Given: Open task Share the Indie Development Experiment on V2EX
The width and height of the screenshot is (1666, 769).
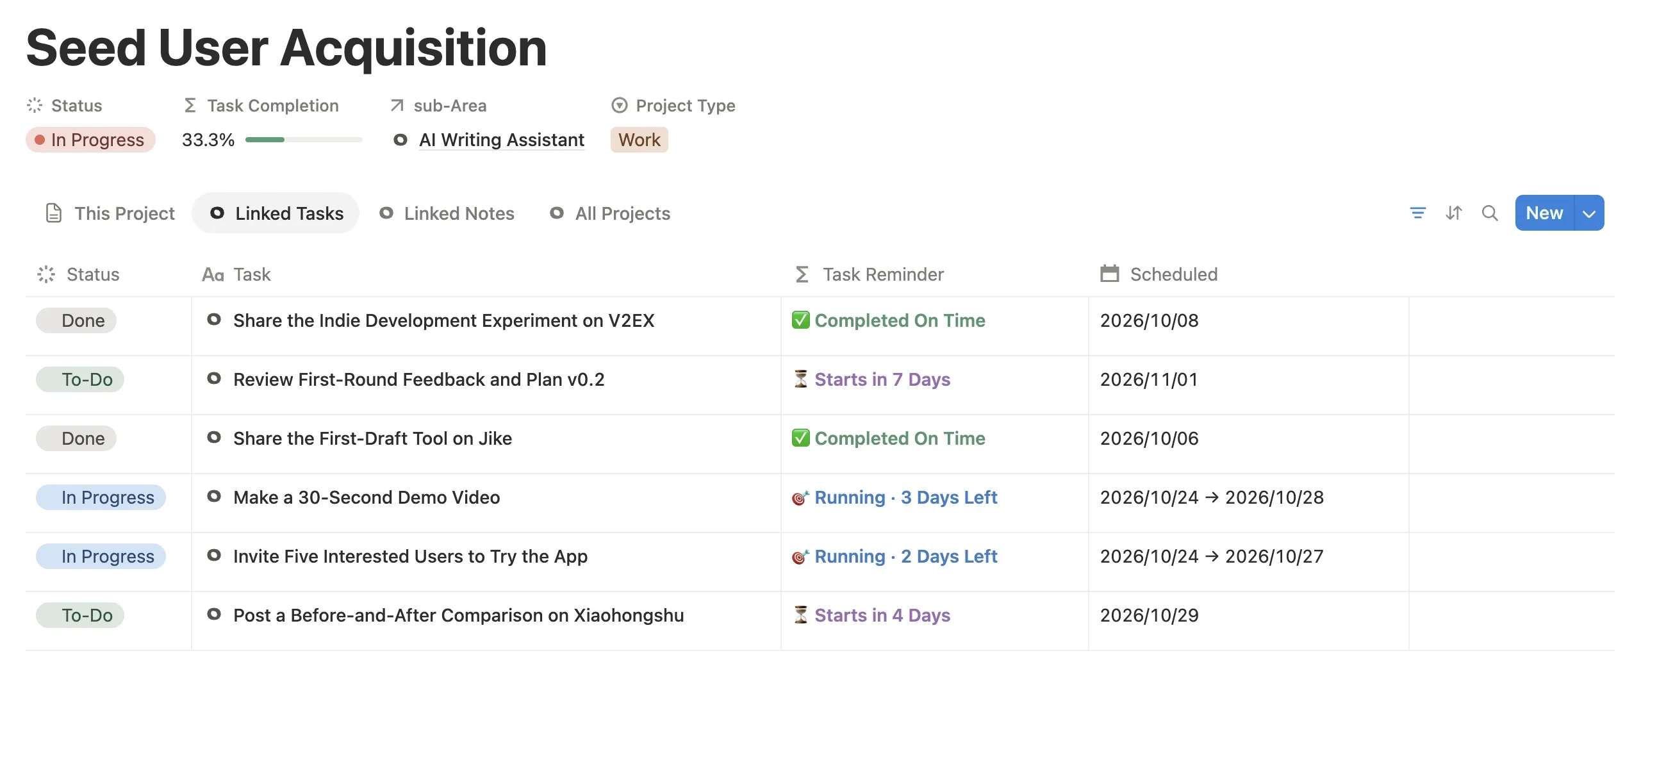Looking at the screenshot, I should pyautogui.click(x=443, y=320).
